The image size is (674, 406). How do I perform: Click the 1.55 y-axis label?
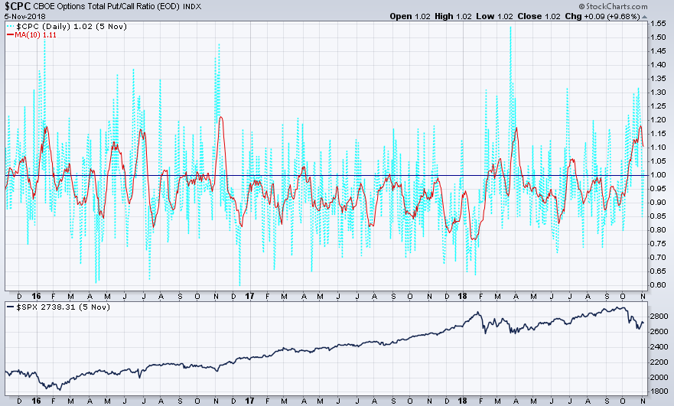pos(658,24)
